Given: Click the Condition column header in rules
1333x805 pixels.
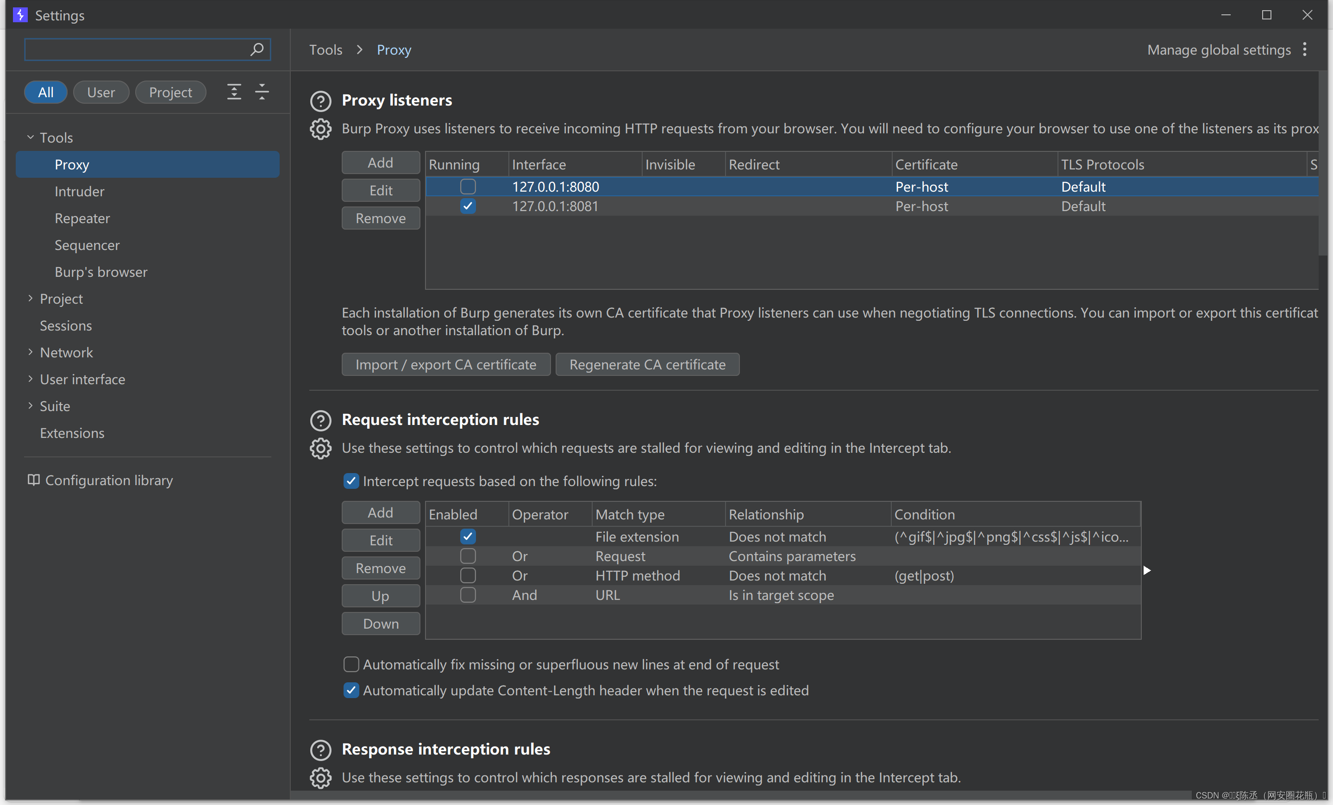Looking at the screenshot, I should pyautogui.click(x=1015, y=514).
